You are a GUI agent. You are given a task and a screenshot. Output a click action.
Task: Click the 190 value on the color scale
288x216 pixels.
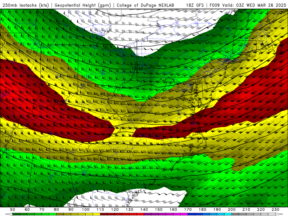217,210
